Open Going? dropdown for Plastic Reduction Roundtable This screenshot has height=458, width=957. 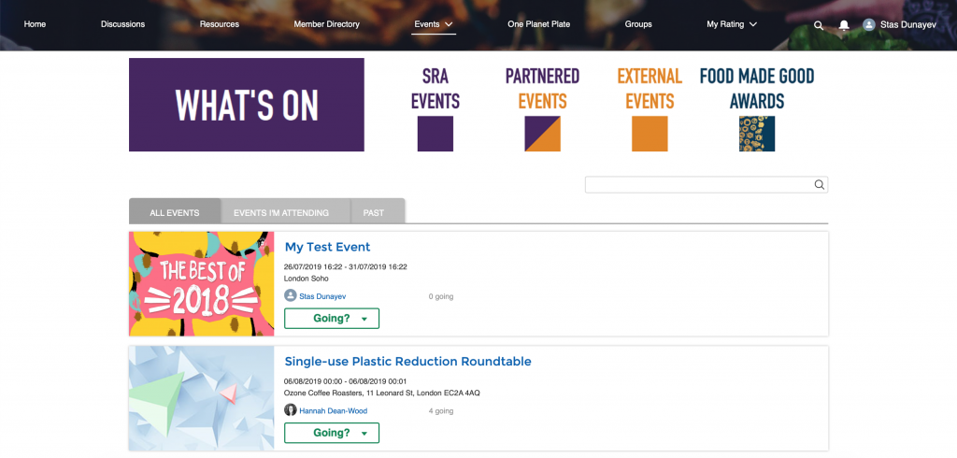tap(332, 433)
